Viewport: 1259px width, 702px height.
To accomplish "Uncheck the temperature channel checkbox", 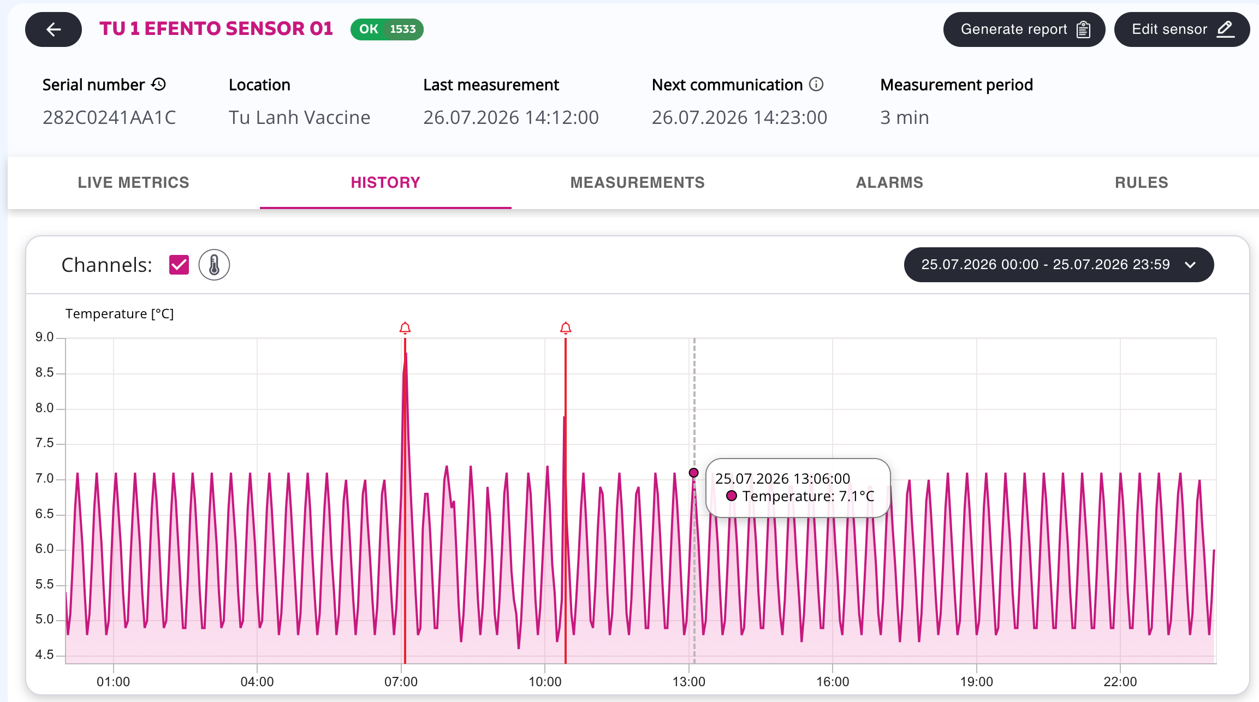I will point(179,265).
